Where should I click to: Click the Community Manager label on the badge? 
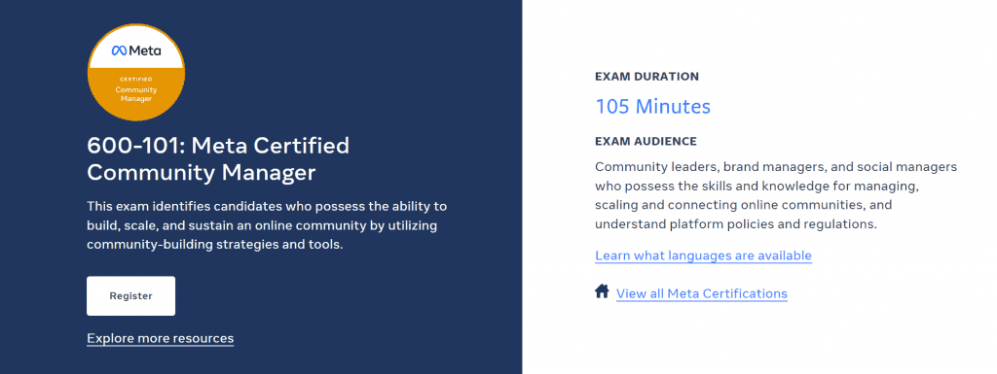(x=136, y=94)
